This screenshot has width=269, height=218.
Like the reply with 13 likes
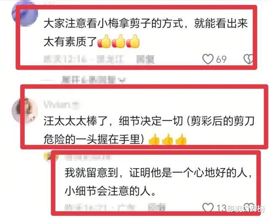click(208, 207)
